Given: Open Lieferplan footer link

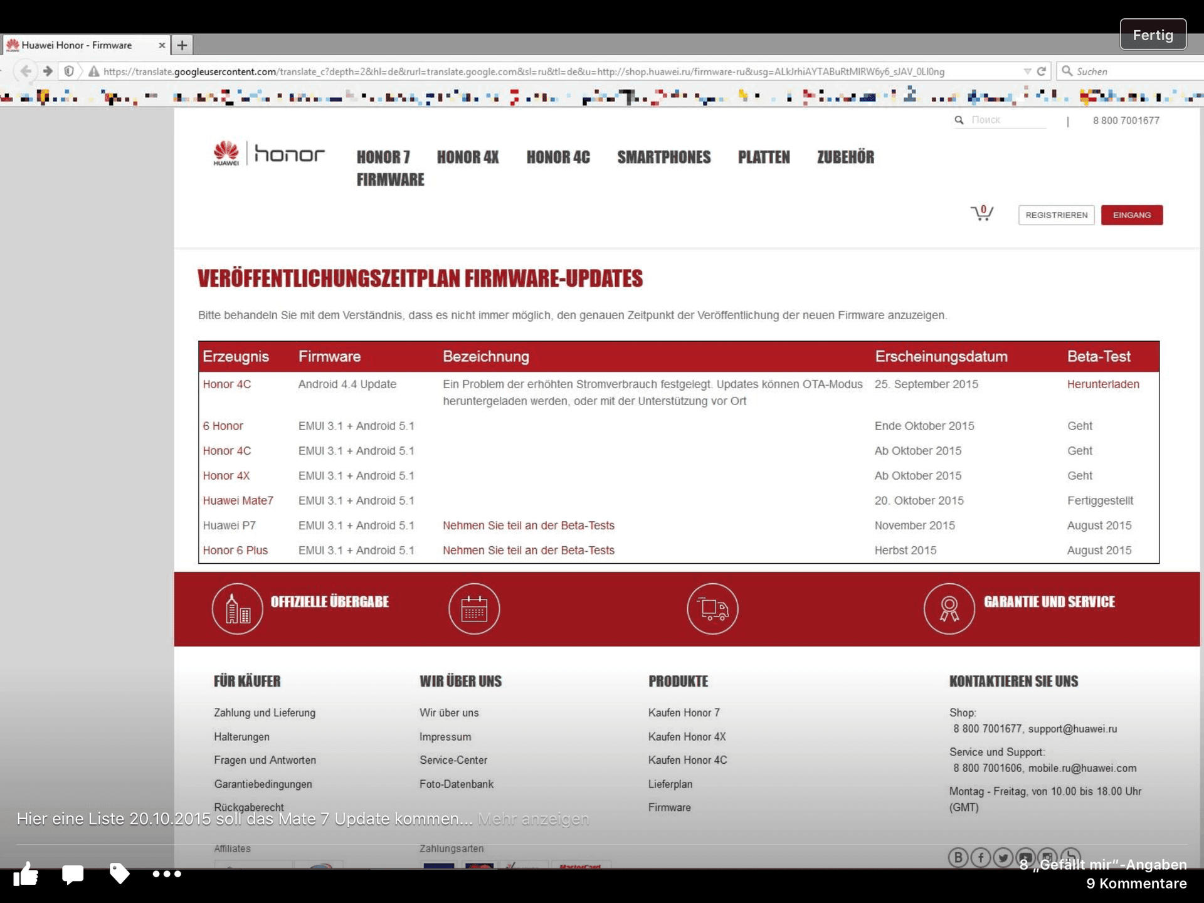Looking at the screenshot, I should tap(670, 784).
